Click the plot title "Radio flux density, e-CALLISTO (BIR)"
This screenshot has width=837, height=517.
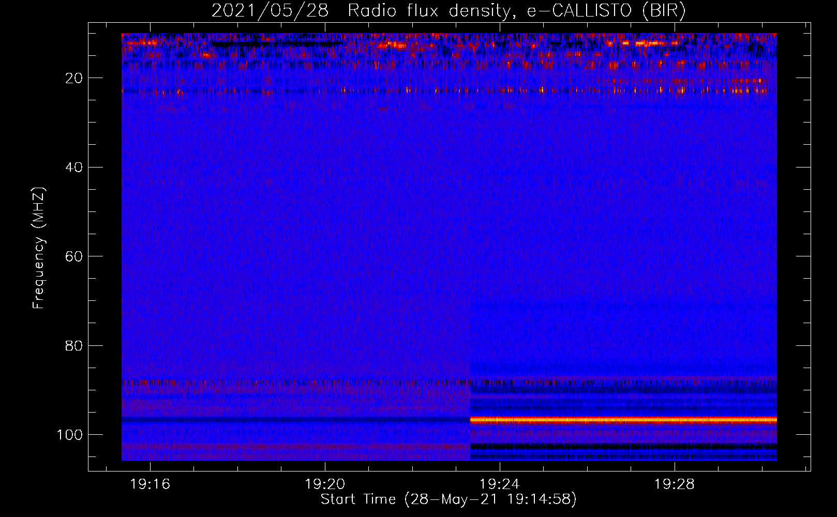(517, 11)
